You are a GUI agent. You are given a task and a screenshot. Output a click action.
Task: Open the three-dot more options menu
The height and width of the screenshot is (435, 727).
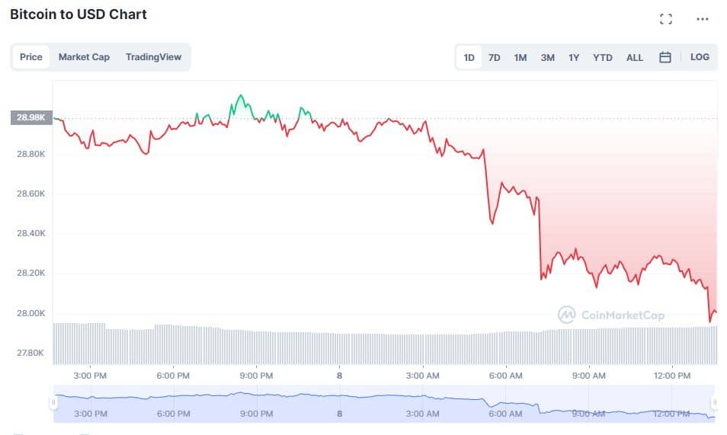tap(702, 19)
